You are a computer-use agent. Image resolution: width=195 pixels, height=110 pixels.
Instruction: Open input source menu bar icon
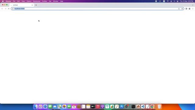point(164,1)
